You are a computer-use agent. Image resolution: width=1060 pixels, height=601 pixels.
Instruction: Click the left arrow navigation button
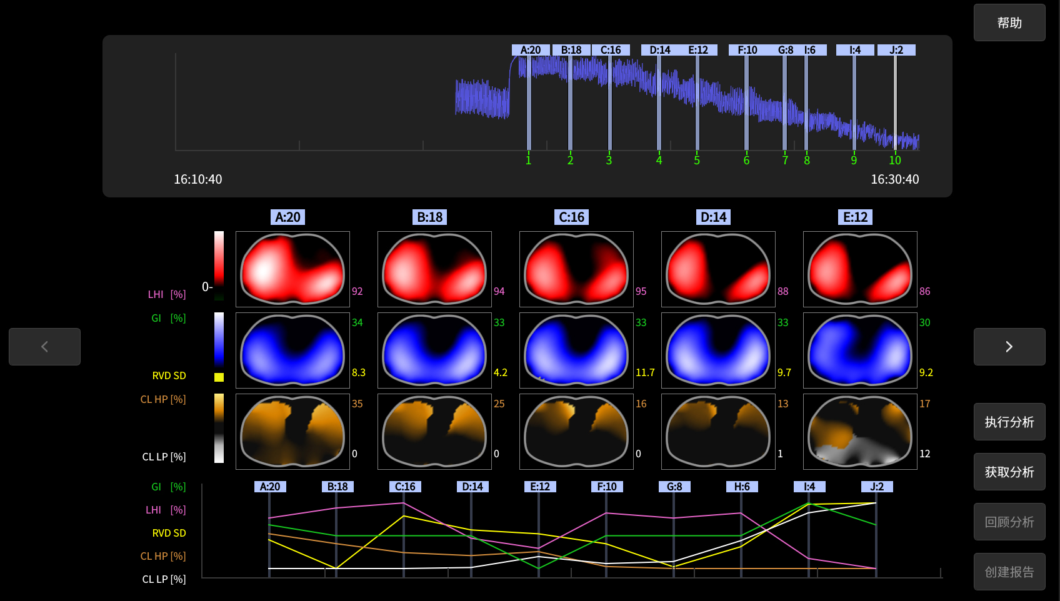click(44, 347)
